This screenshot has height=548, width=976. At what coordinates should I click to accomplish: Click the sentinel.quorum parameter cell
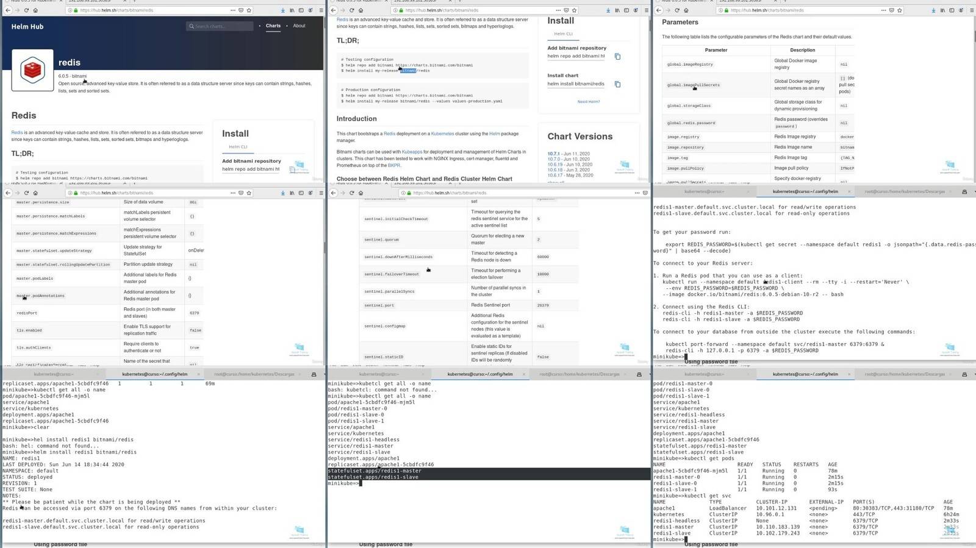pyautogui.click(x=414, y=240)
